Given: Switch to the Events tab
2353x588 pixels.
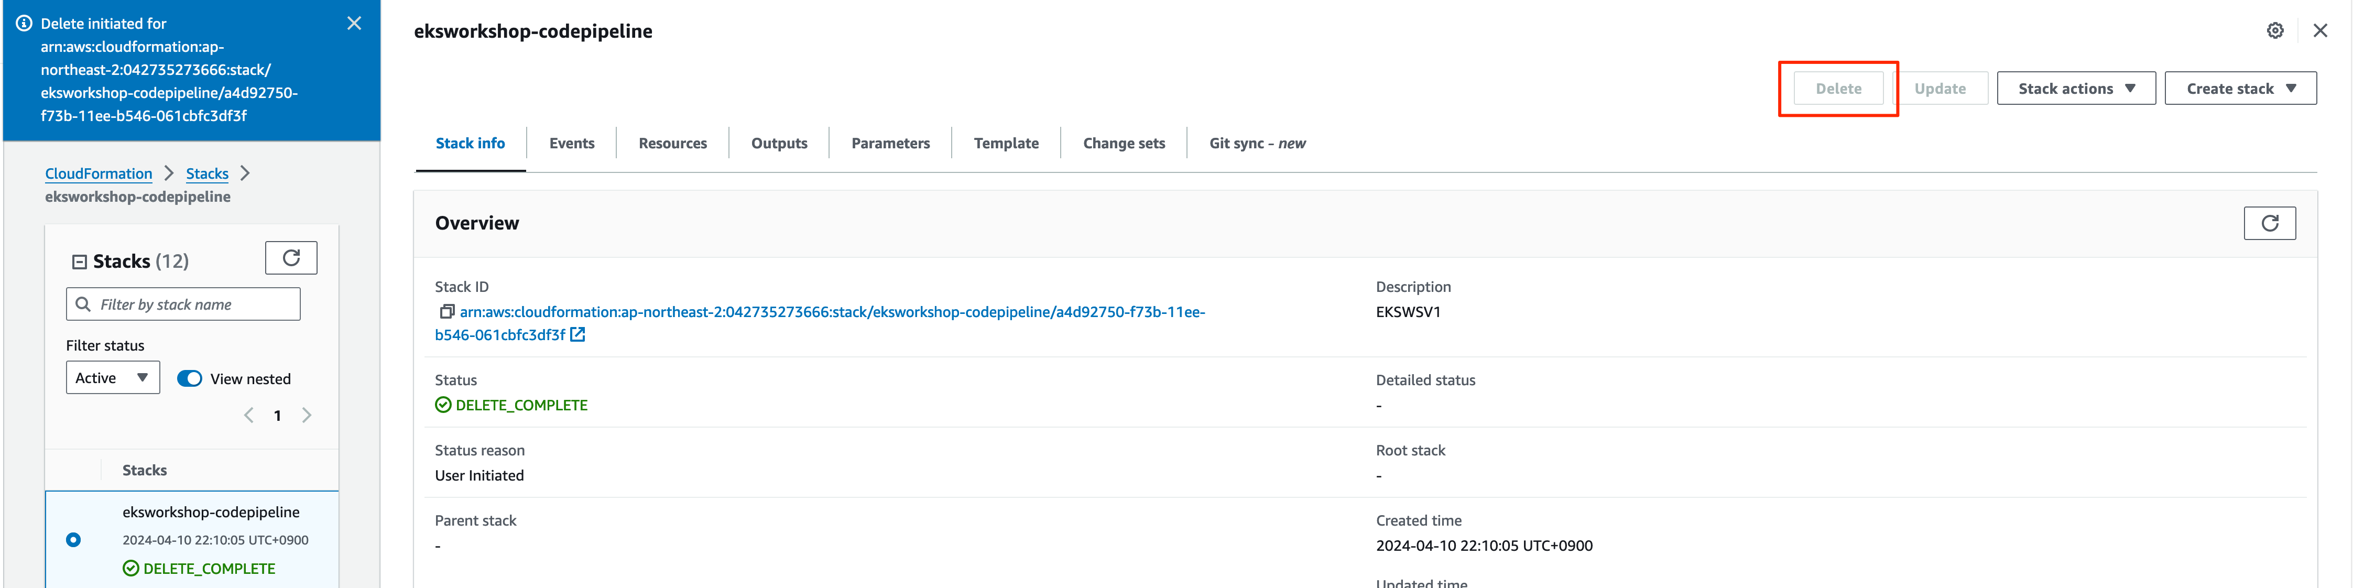Looking at the screenshot, I should pyautogui.click(x=572, y=144).
